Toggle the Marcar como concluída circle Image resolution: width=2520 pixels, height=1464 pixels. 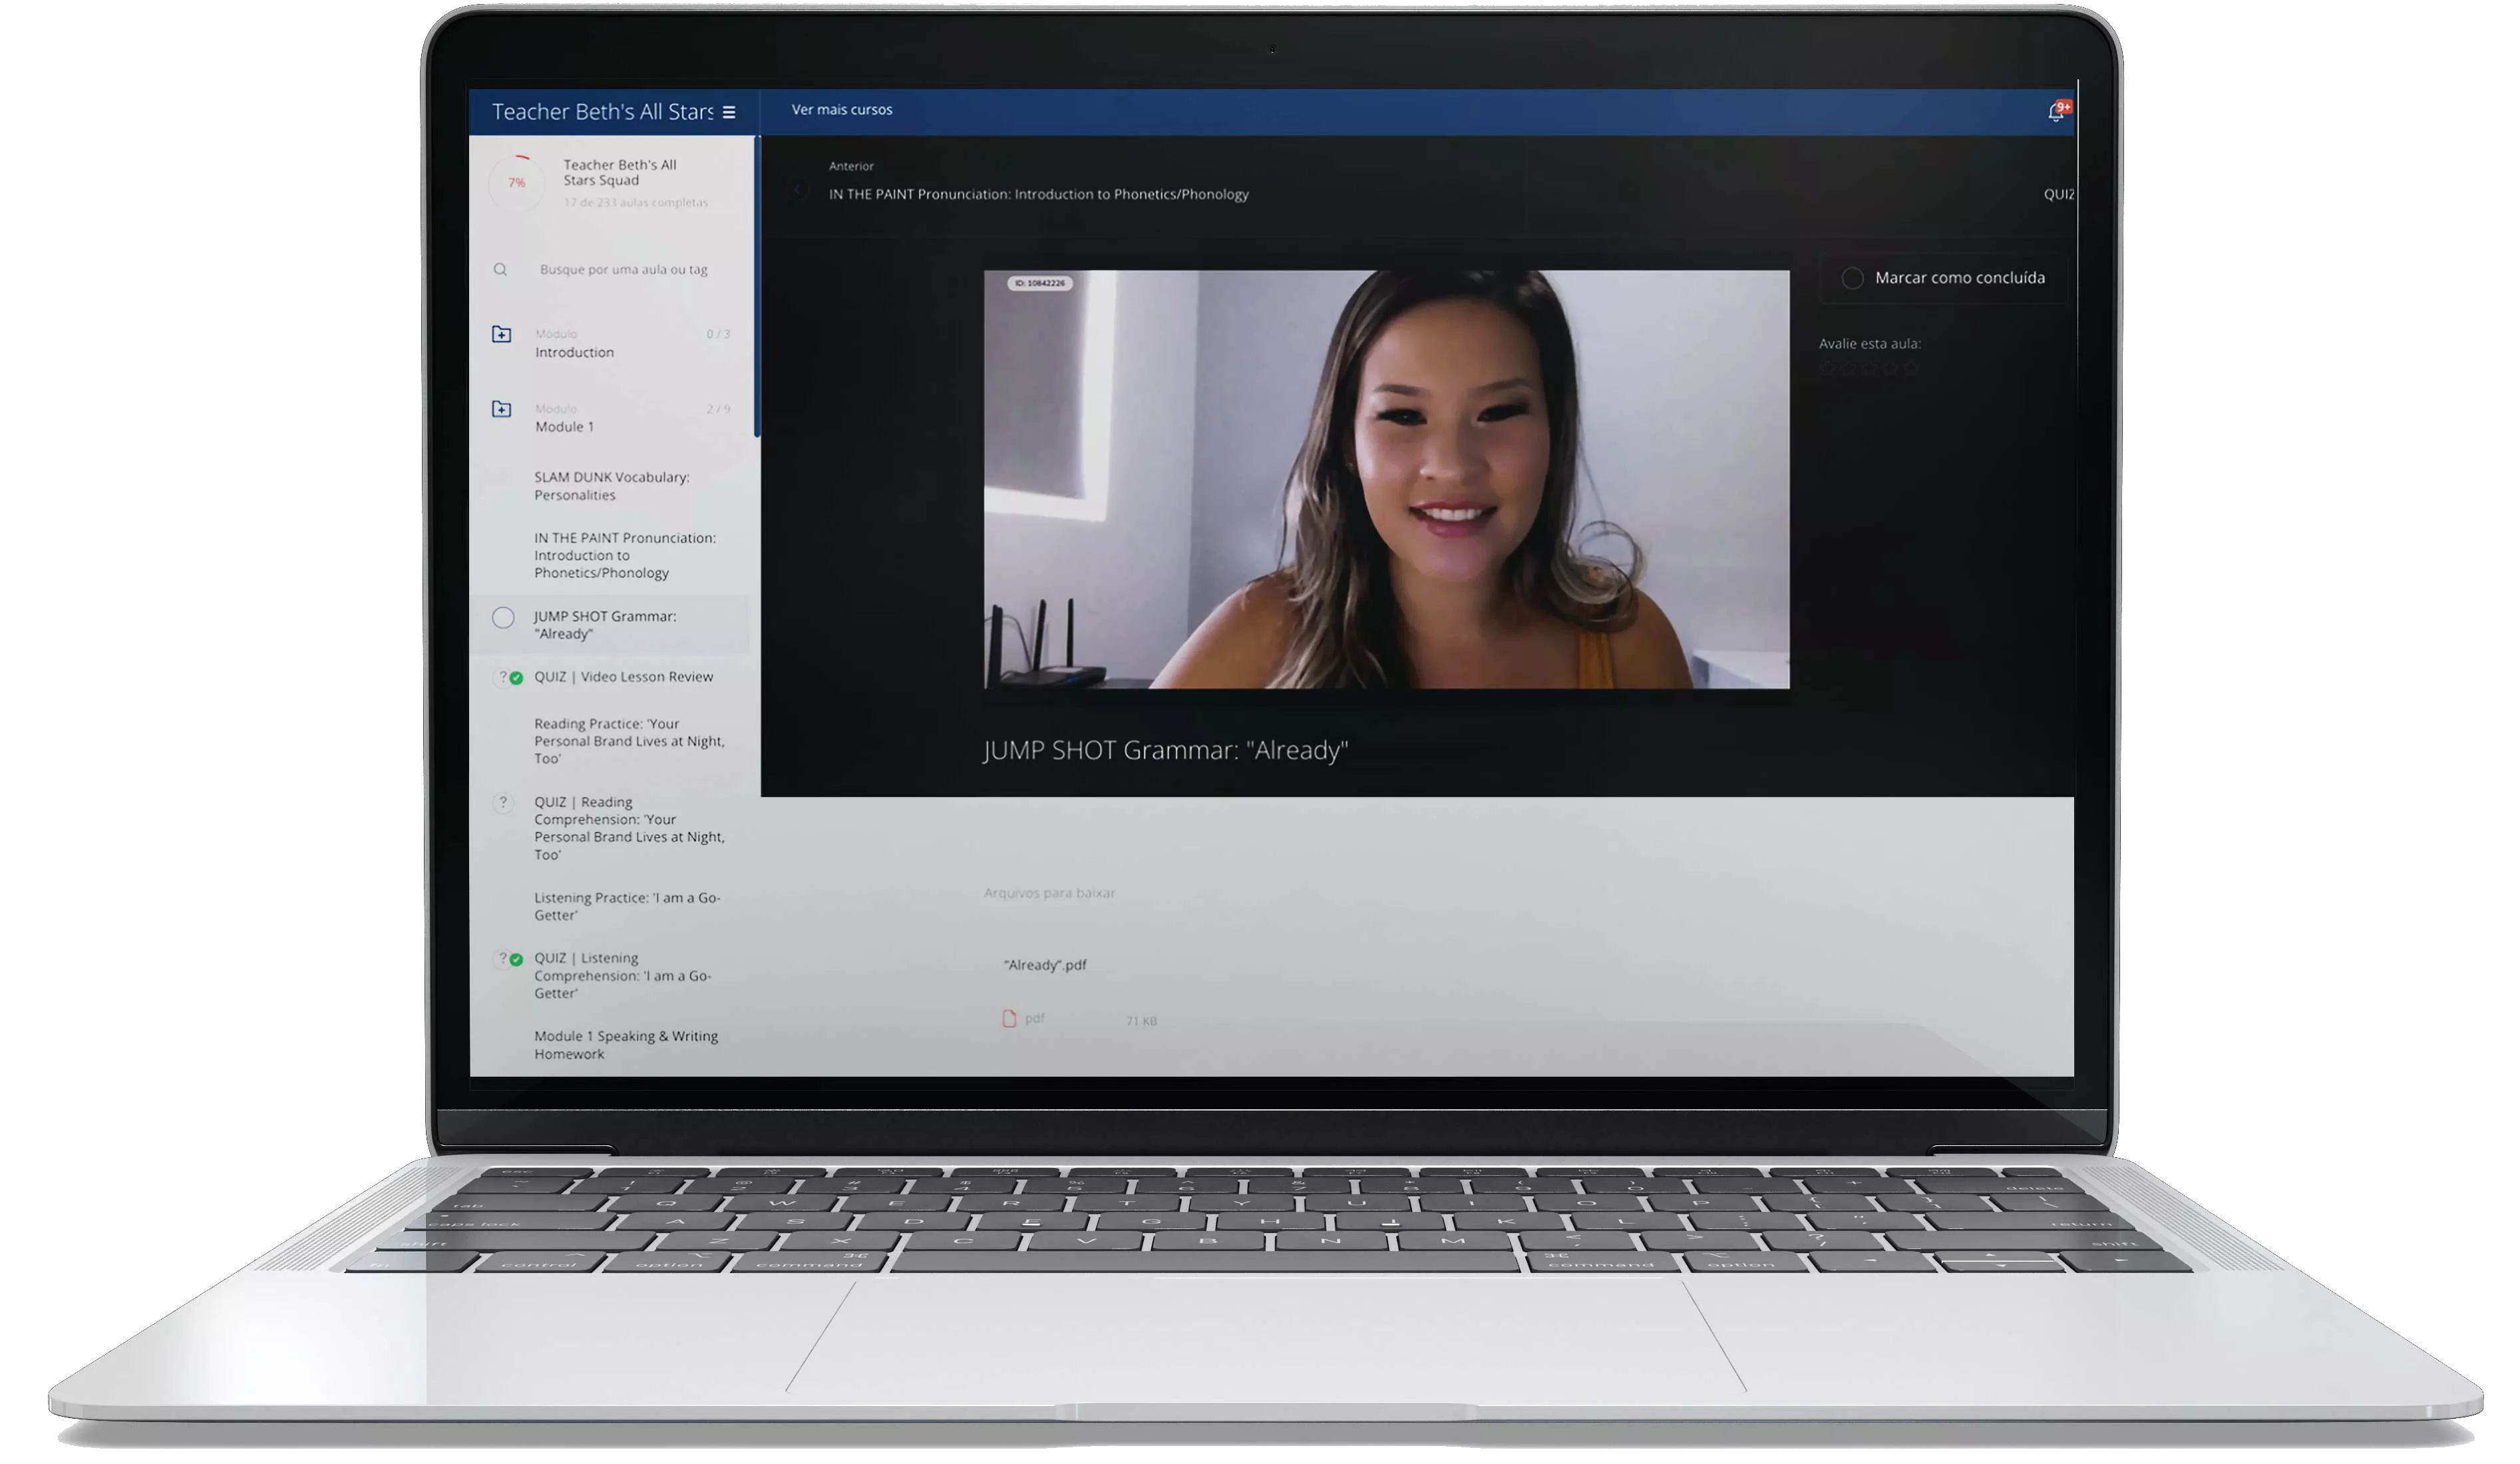click(x=1852, y=278)
